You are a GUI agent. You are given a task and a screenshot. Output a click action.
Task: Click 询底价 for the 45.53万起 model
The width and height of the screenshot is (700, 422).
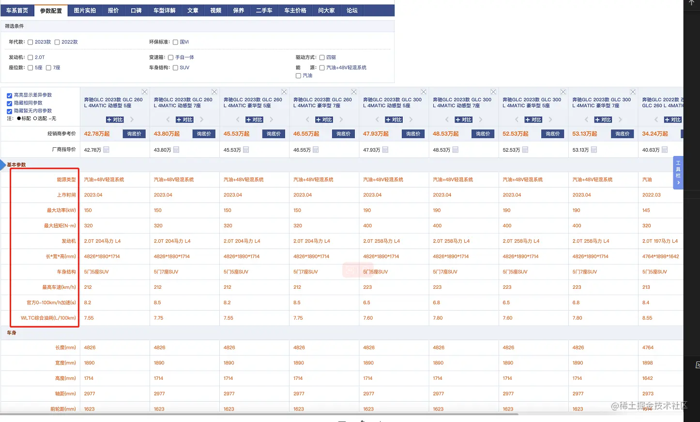pos(274,134)
